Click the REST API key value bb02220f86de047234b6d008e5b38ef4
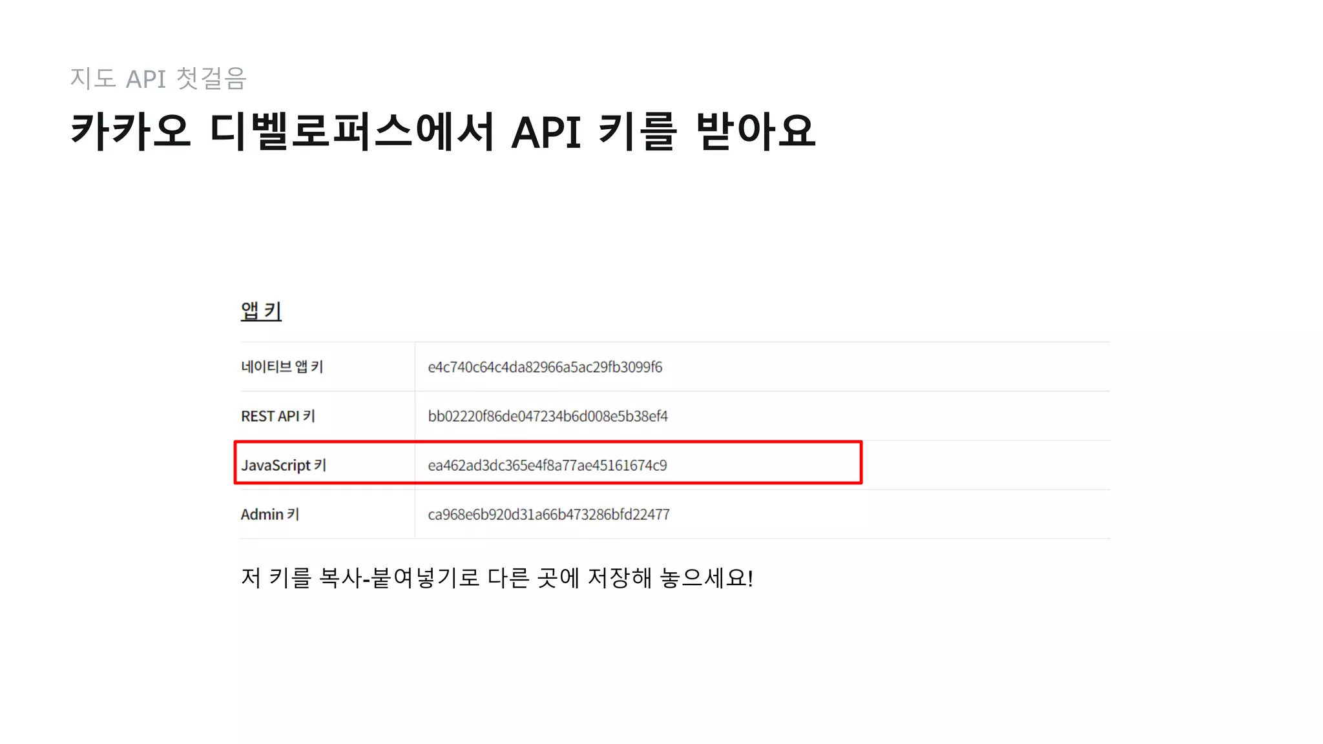The height and width of the screenshot is (744, 1323). point(548,416)
